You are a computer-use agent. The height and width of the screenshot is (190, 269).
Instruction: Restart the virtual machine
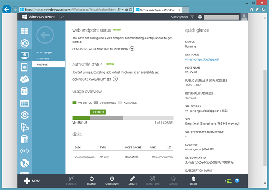[x=92, y=181]
